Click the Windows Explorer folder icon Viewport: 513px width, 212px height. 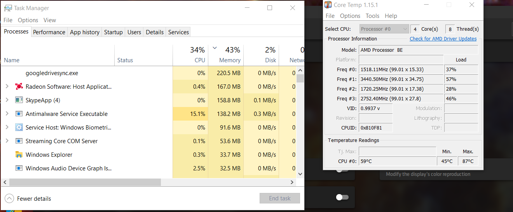[19, 154]
